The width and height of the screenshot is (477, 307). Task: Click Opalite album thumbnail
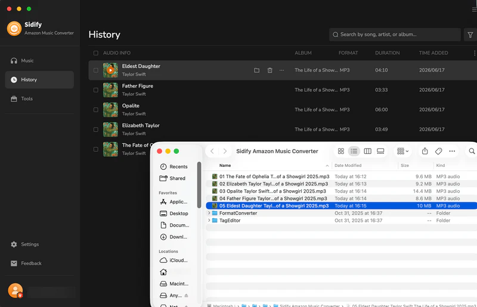tap(110, 110)
